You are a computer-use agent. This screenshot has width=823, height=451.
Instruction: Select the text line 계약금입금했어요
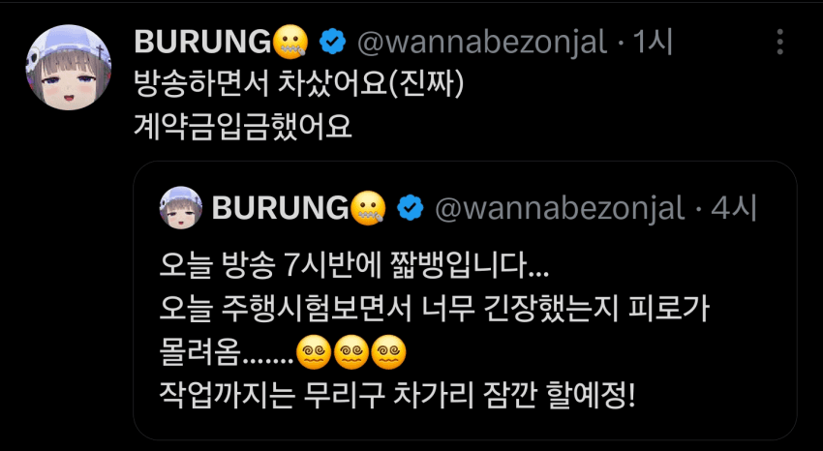click(x=242, y=126)
